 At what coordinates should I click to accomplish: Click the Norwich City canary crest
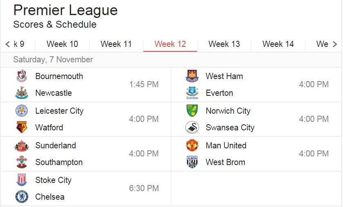coord(192,110)
